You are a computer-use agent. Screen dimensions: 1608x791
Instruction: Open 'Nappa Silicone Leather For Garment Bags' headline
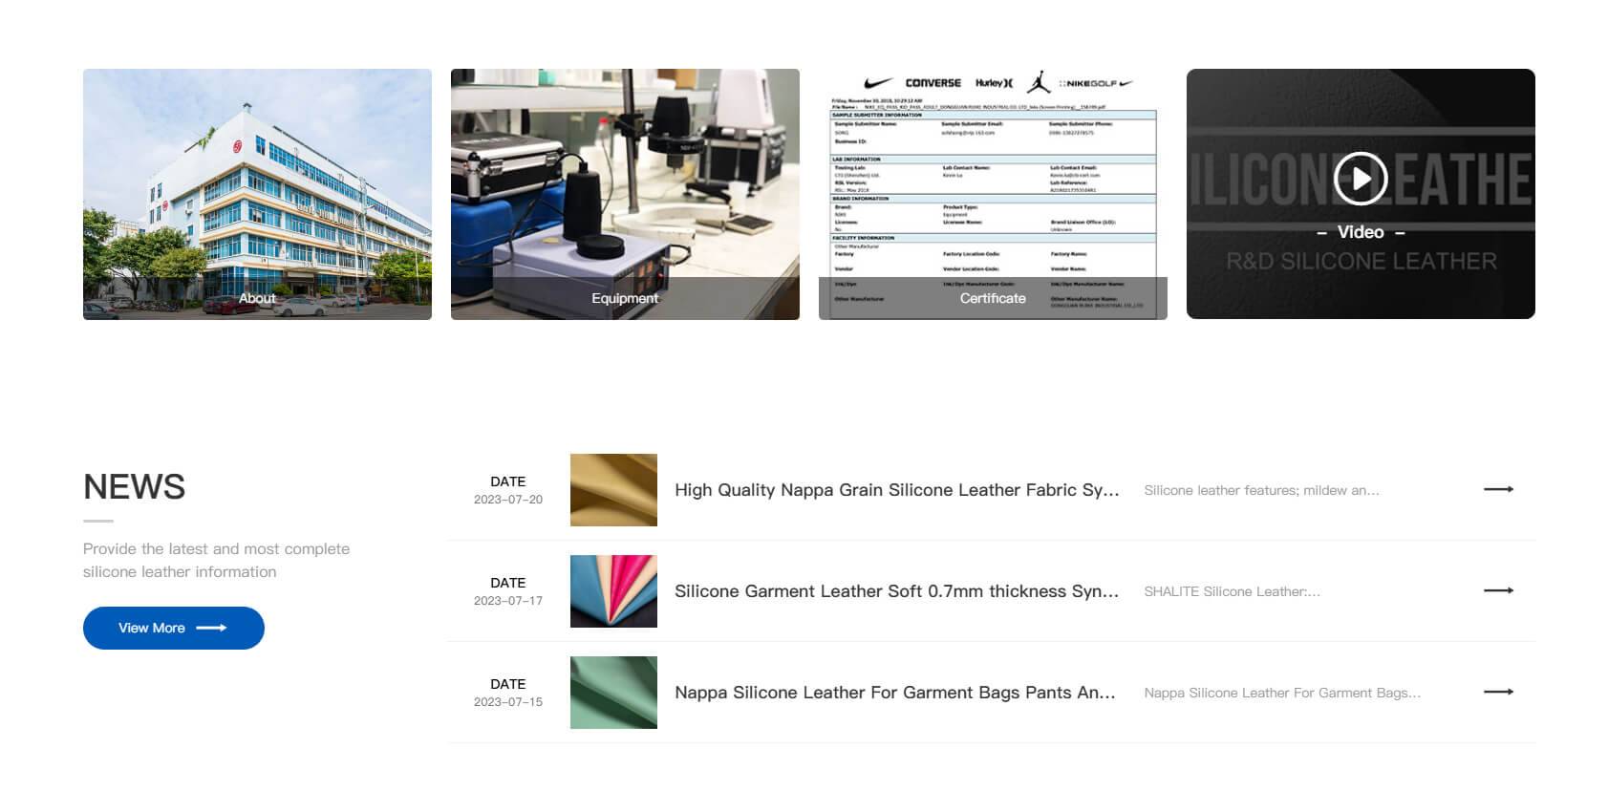(895, 693)
